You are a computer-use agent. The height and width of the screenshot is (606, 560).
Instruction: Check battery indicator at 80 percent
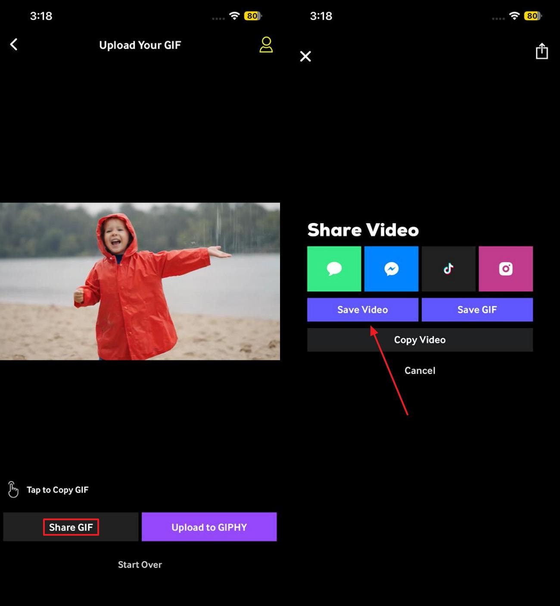[252, 16]
